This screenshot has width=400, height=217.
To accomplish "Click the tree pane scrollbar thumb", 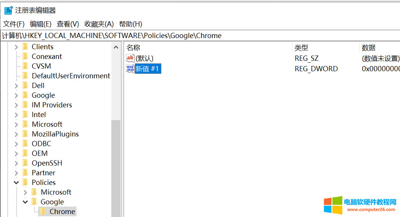I will click(116, 169).
